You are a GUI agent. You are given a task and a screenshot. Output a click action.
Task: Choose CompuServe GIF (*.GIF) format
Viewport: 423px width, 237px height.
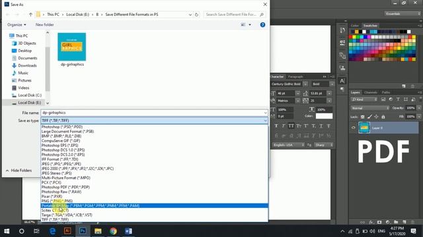click(155, 141)
